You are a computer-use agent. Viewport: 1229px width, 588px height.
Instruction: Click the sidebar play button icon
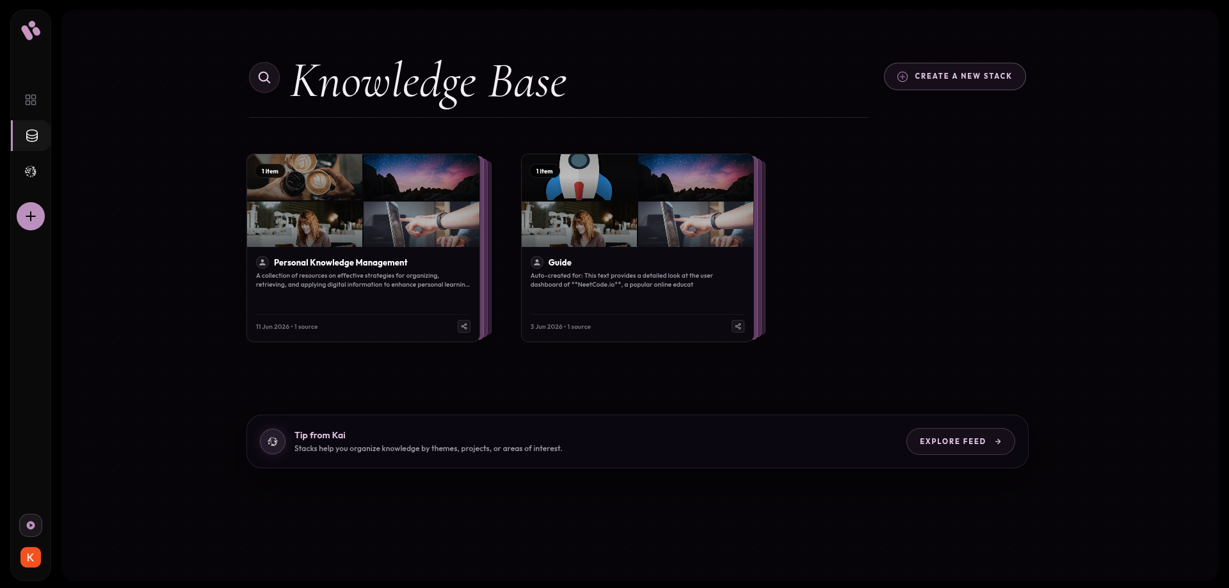[x=31, y=525]
